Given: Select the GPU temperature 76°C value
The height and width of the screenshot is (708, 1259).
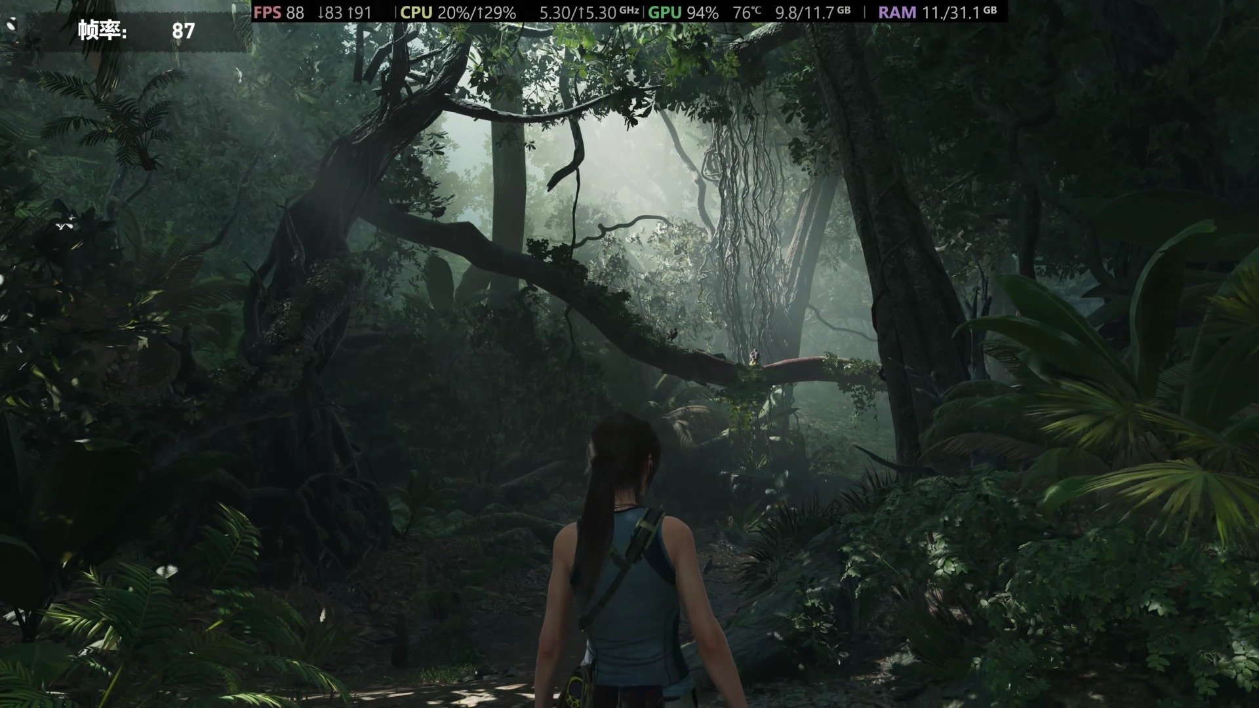Looking at the screenshot, I should [747, 12].
